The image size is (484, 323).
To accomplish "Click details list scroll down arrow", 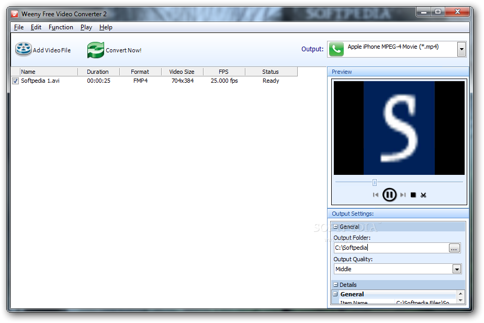I will point(460,300).
